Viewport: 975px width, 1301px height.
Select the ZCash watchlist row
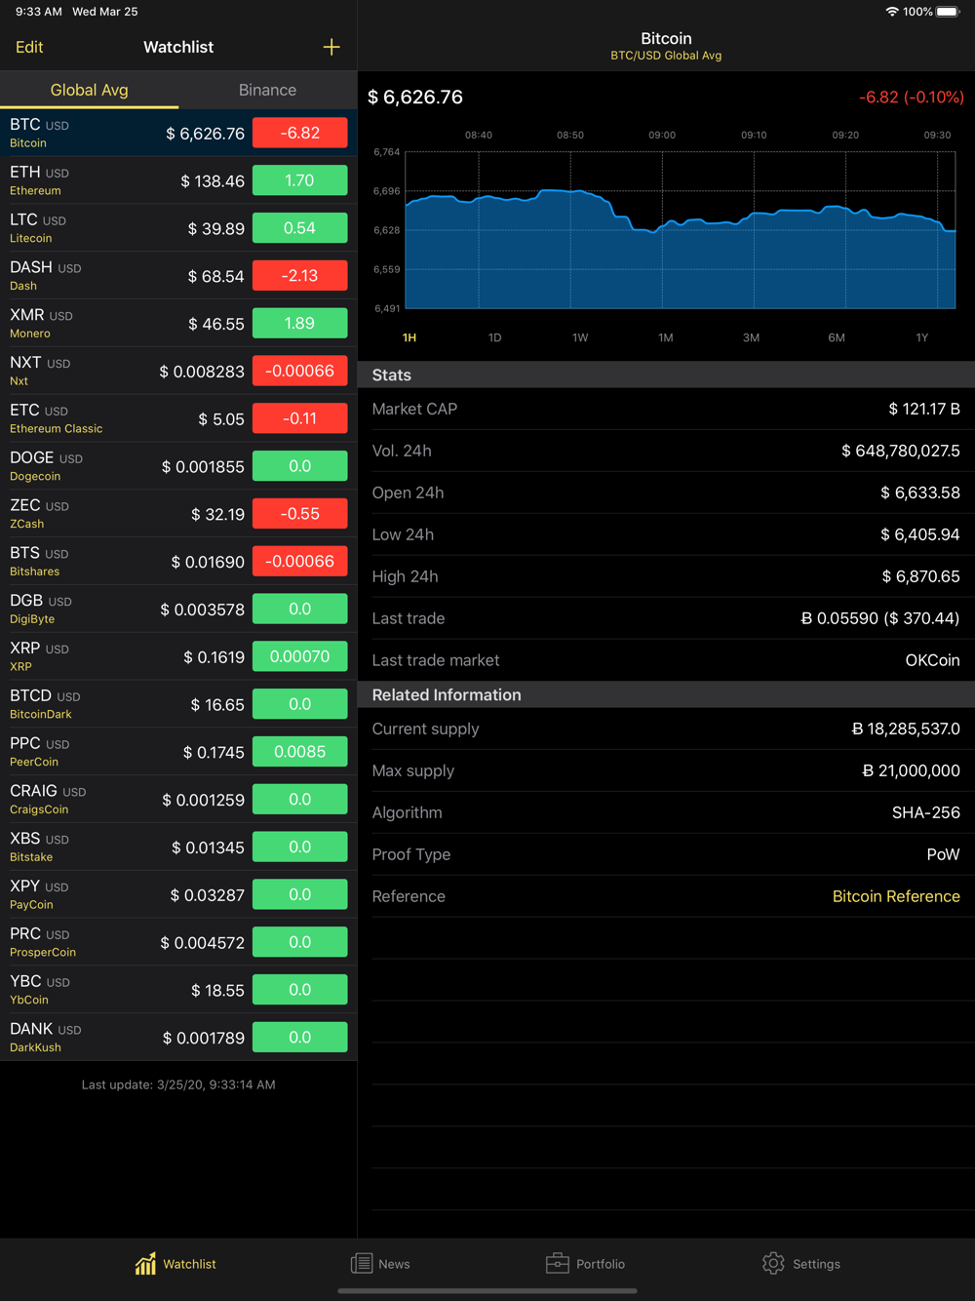[x=178, y=514]
